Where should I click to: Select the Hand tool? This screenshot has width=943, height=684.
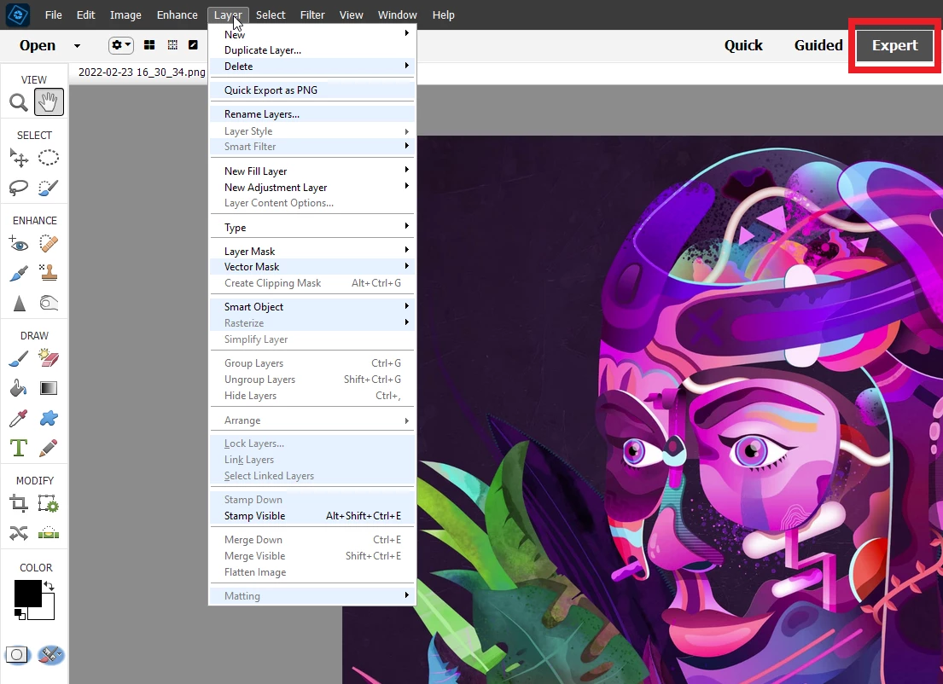[49, 101]
